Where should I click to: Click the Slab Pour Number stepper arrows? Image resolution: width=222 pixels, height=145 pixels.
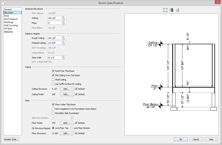pyautogui.click(x=72, y=118)
